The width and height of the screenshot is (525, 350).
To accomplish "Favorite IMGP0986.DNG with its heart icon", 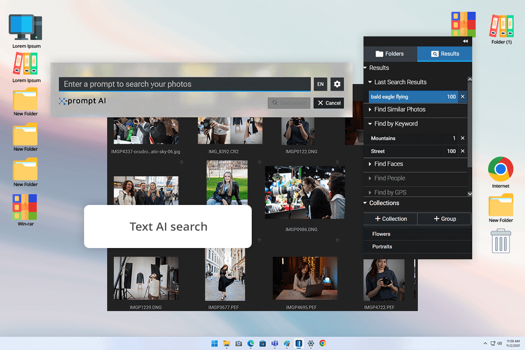I will 337,162.
